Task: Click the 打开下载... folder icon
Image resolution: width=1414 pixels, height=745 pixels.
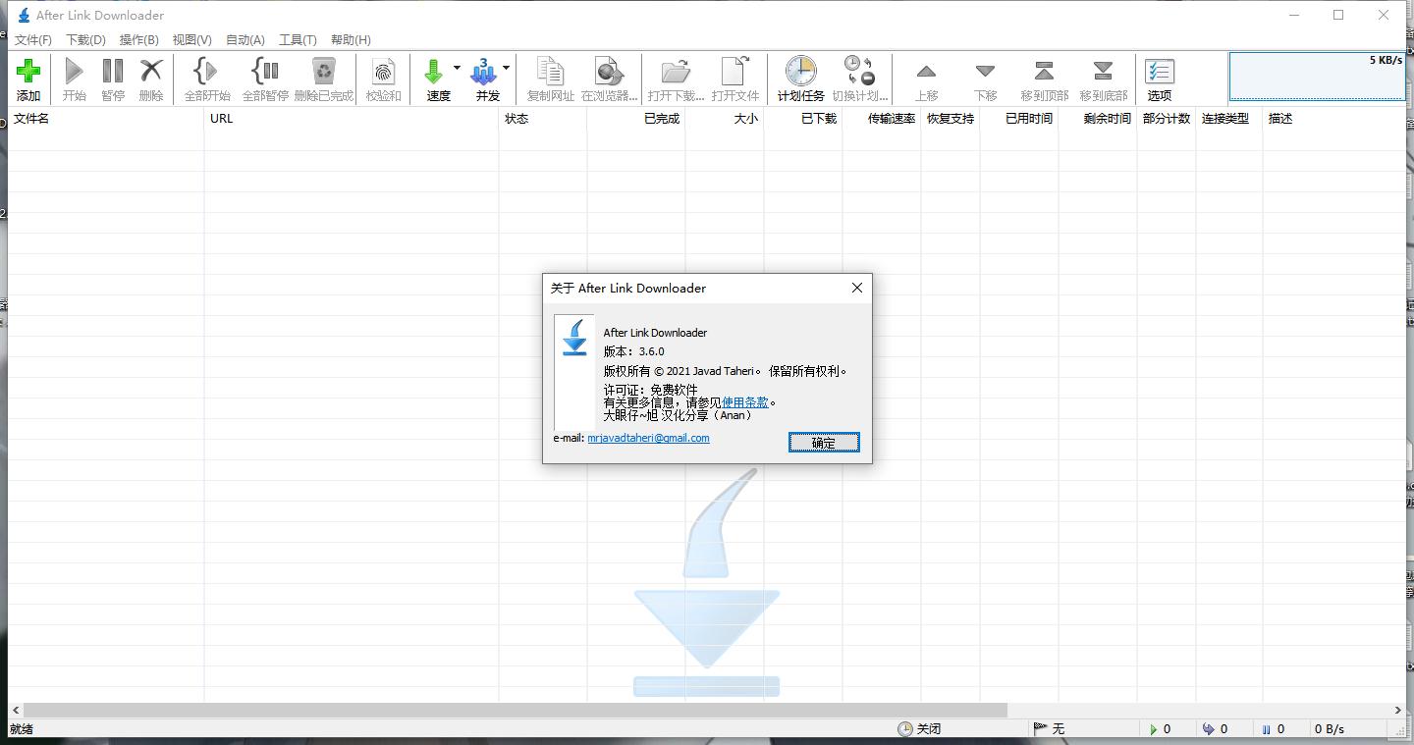Action: click(676, 71)
